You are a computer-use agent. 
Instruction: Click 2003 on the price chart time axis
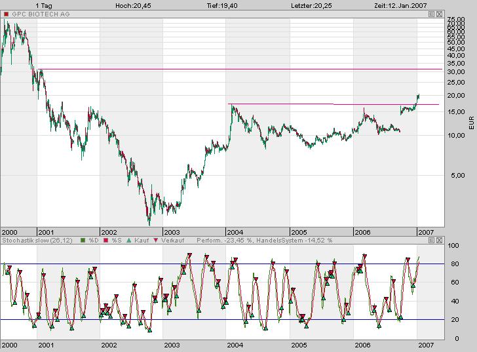[172, 233]
